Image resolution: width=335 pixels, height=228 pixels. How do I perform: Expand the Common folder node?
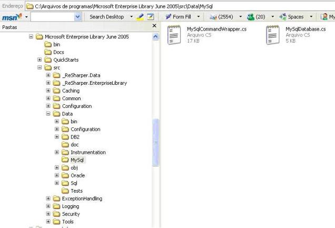tap(48, 98)
